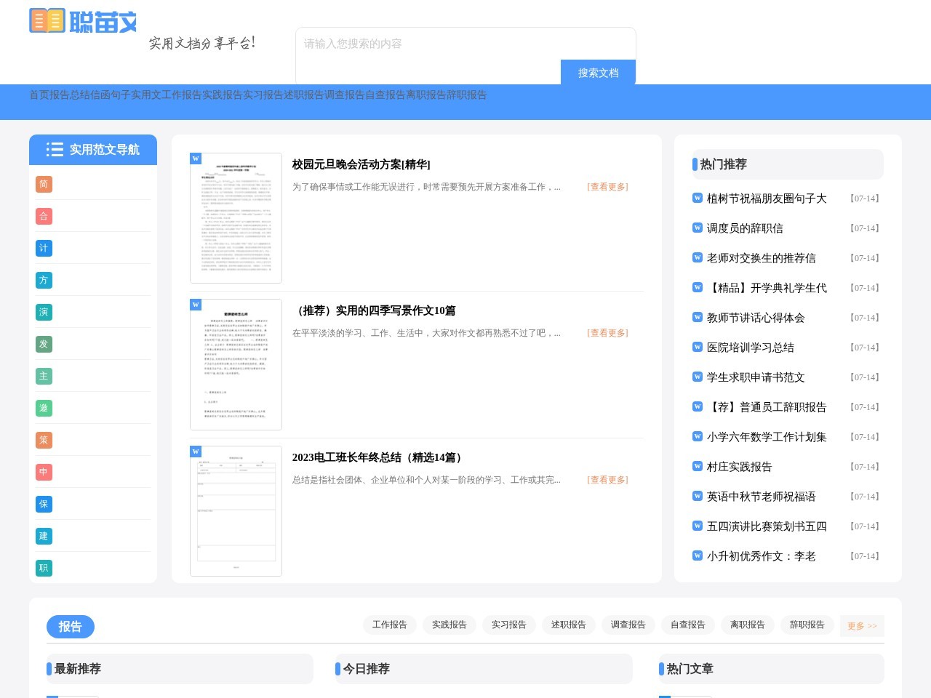The width and height of the screenshot is (931, 698).
Task: Click the 搜索文档 search button
Action: [x=599, y=73]
